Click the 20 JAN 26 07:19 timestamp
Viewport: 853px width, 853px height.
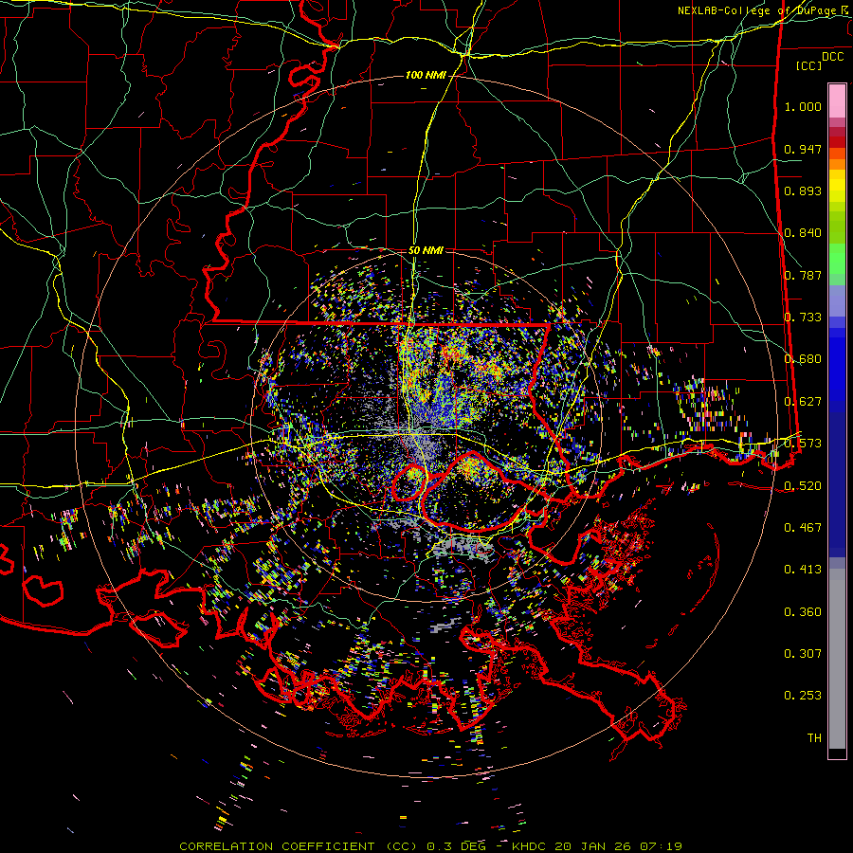tap(619, 846)
